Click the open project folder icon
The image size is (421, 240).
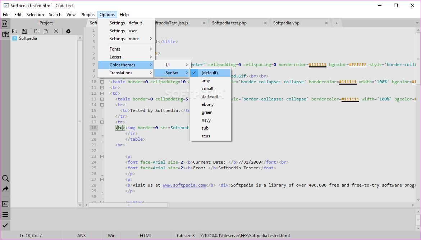[15, 31]
